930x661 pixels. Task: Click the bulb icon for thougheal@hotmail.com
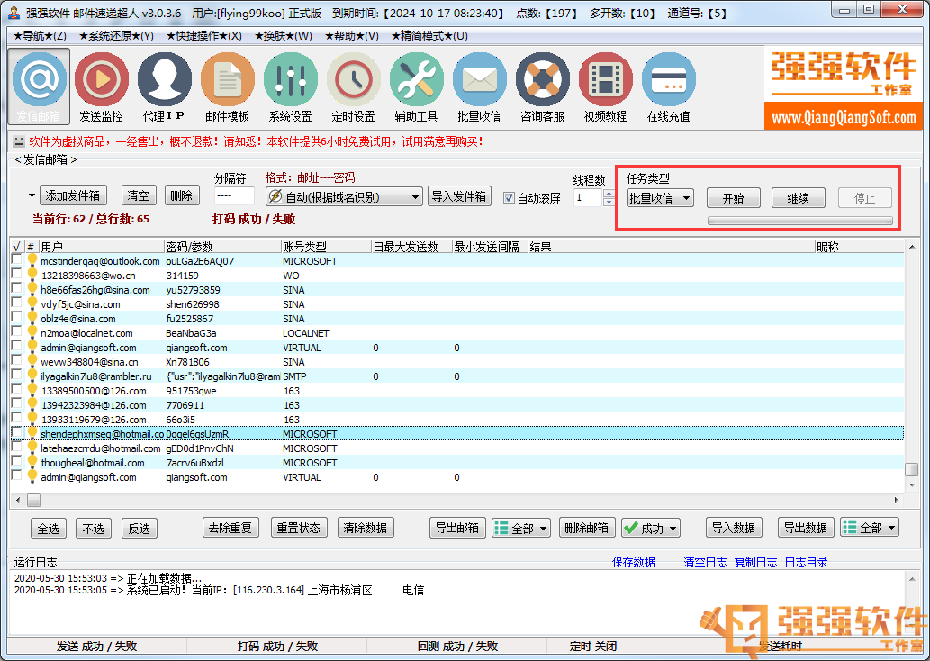click(32, 462)
